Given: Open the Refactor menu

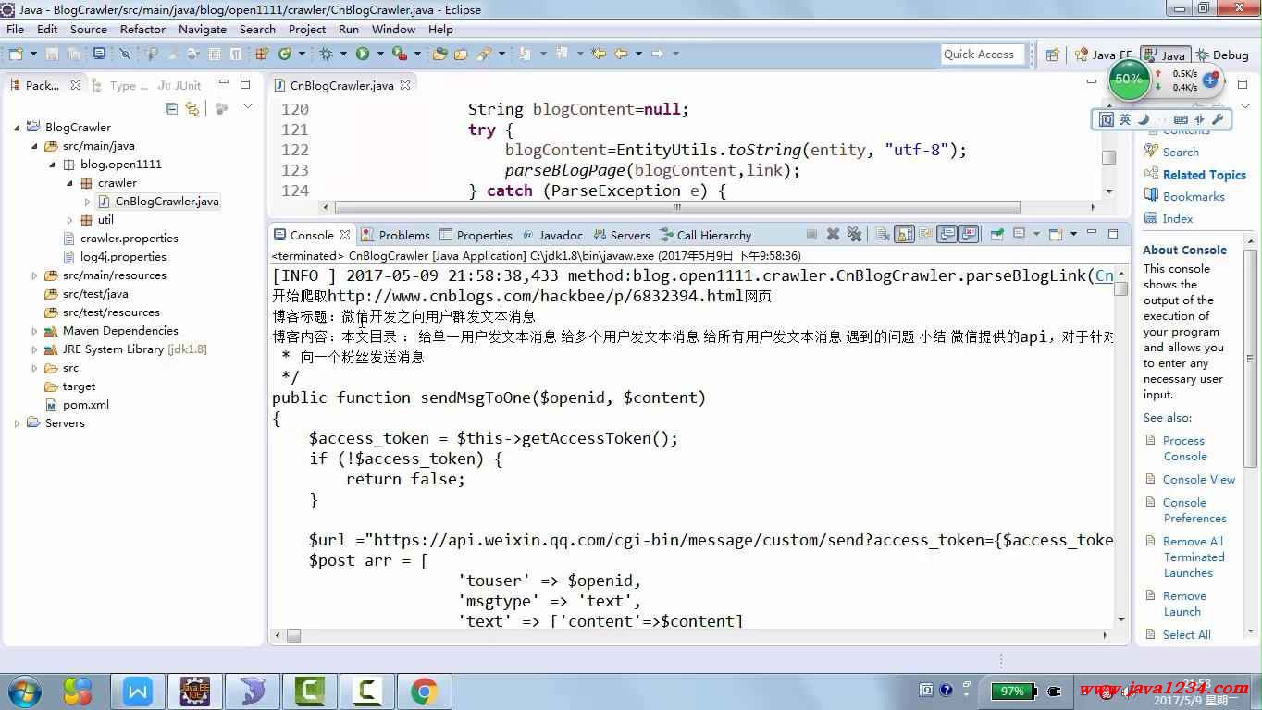Looking at the screenshot, I should click(142, 29).
